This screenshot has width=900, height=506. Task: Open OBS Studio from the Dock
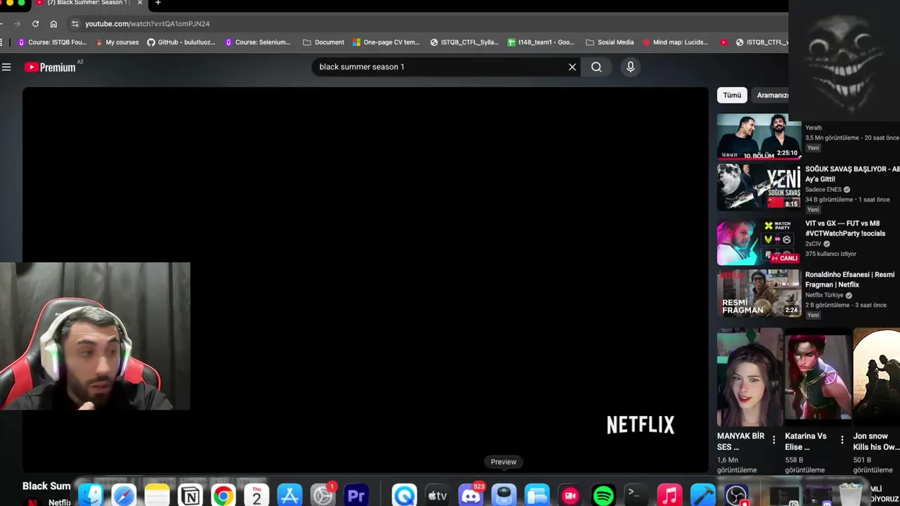point(736,495)
